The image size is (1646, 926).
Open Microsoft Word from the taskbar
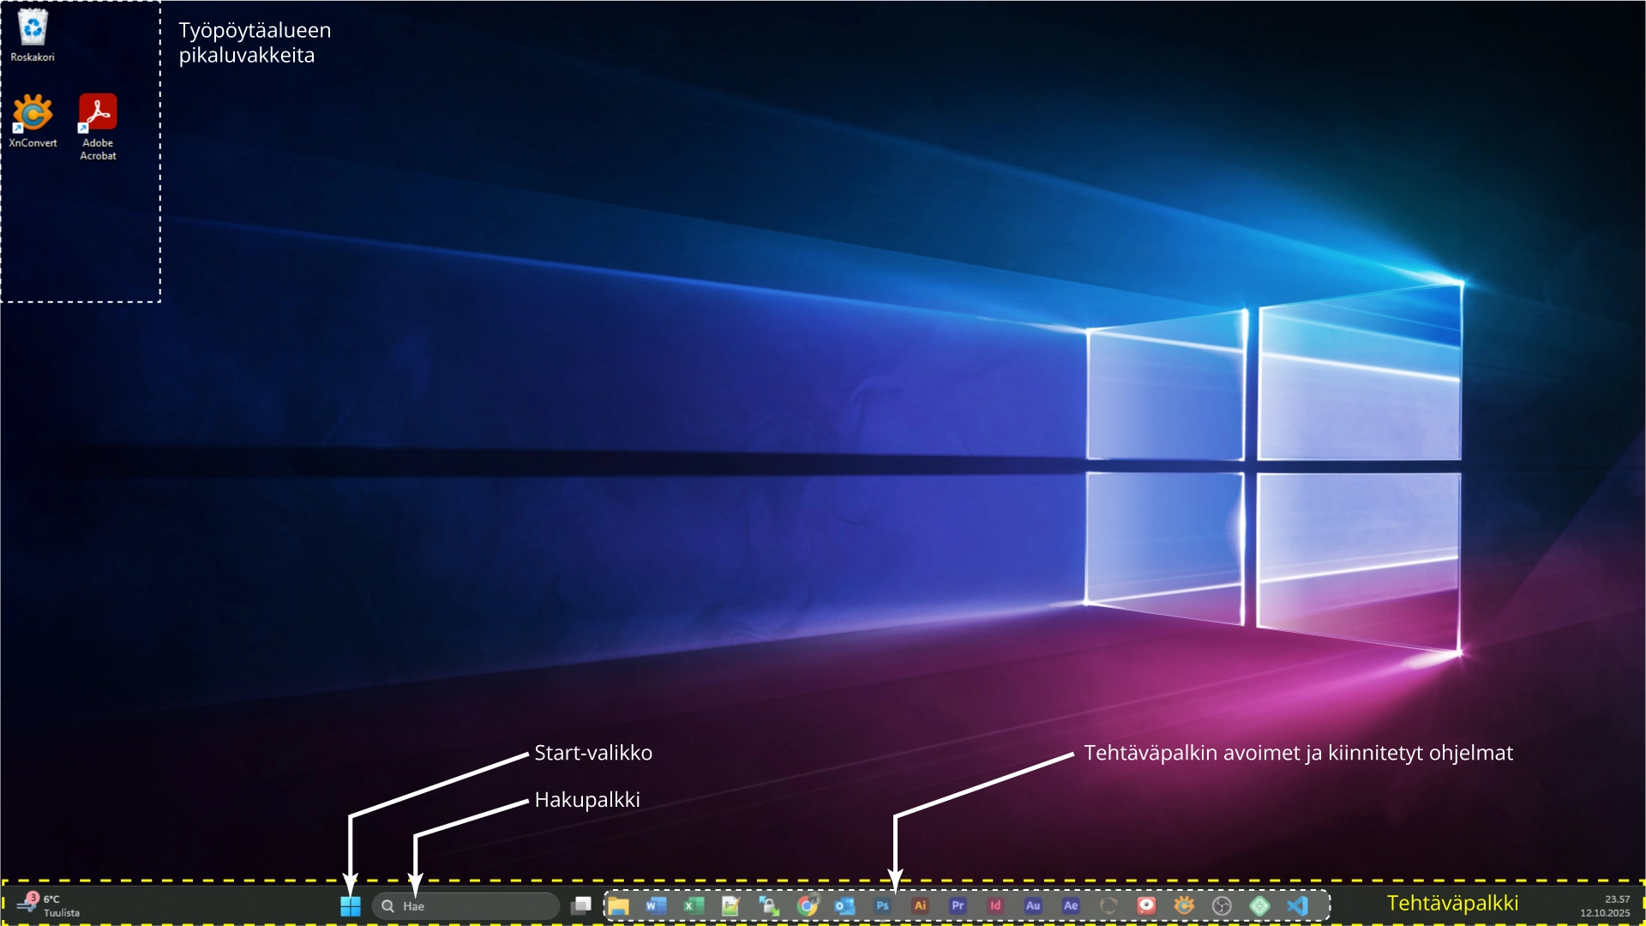point(656,905)
